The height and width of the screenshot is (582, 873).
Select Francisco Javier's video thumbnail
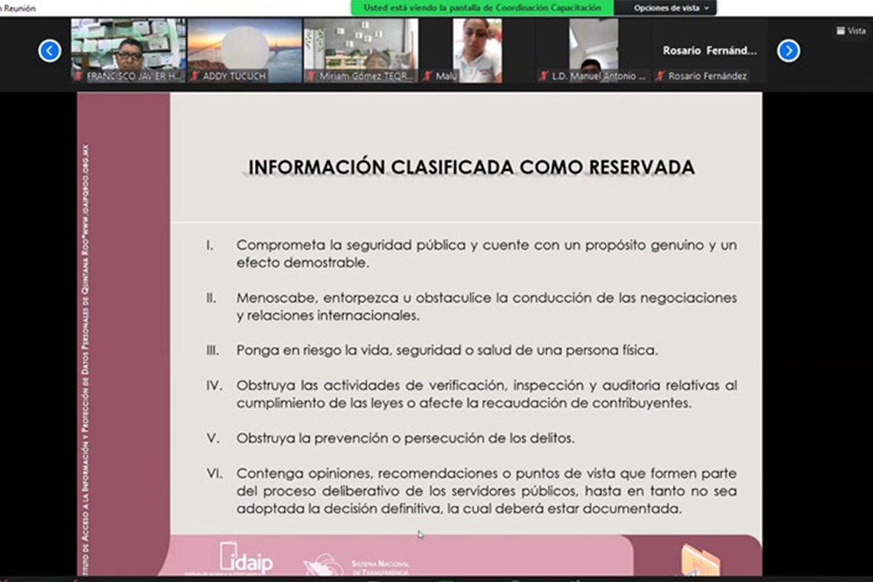coord(129,46)
